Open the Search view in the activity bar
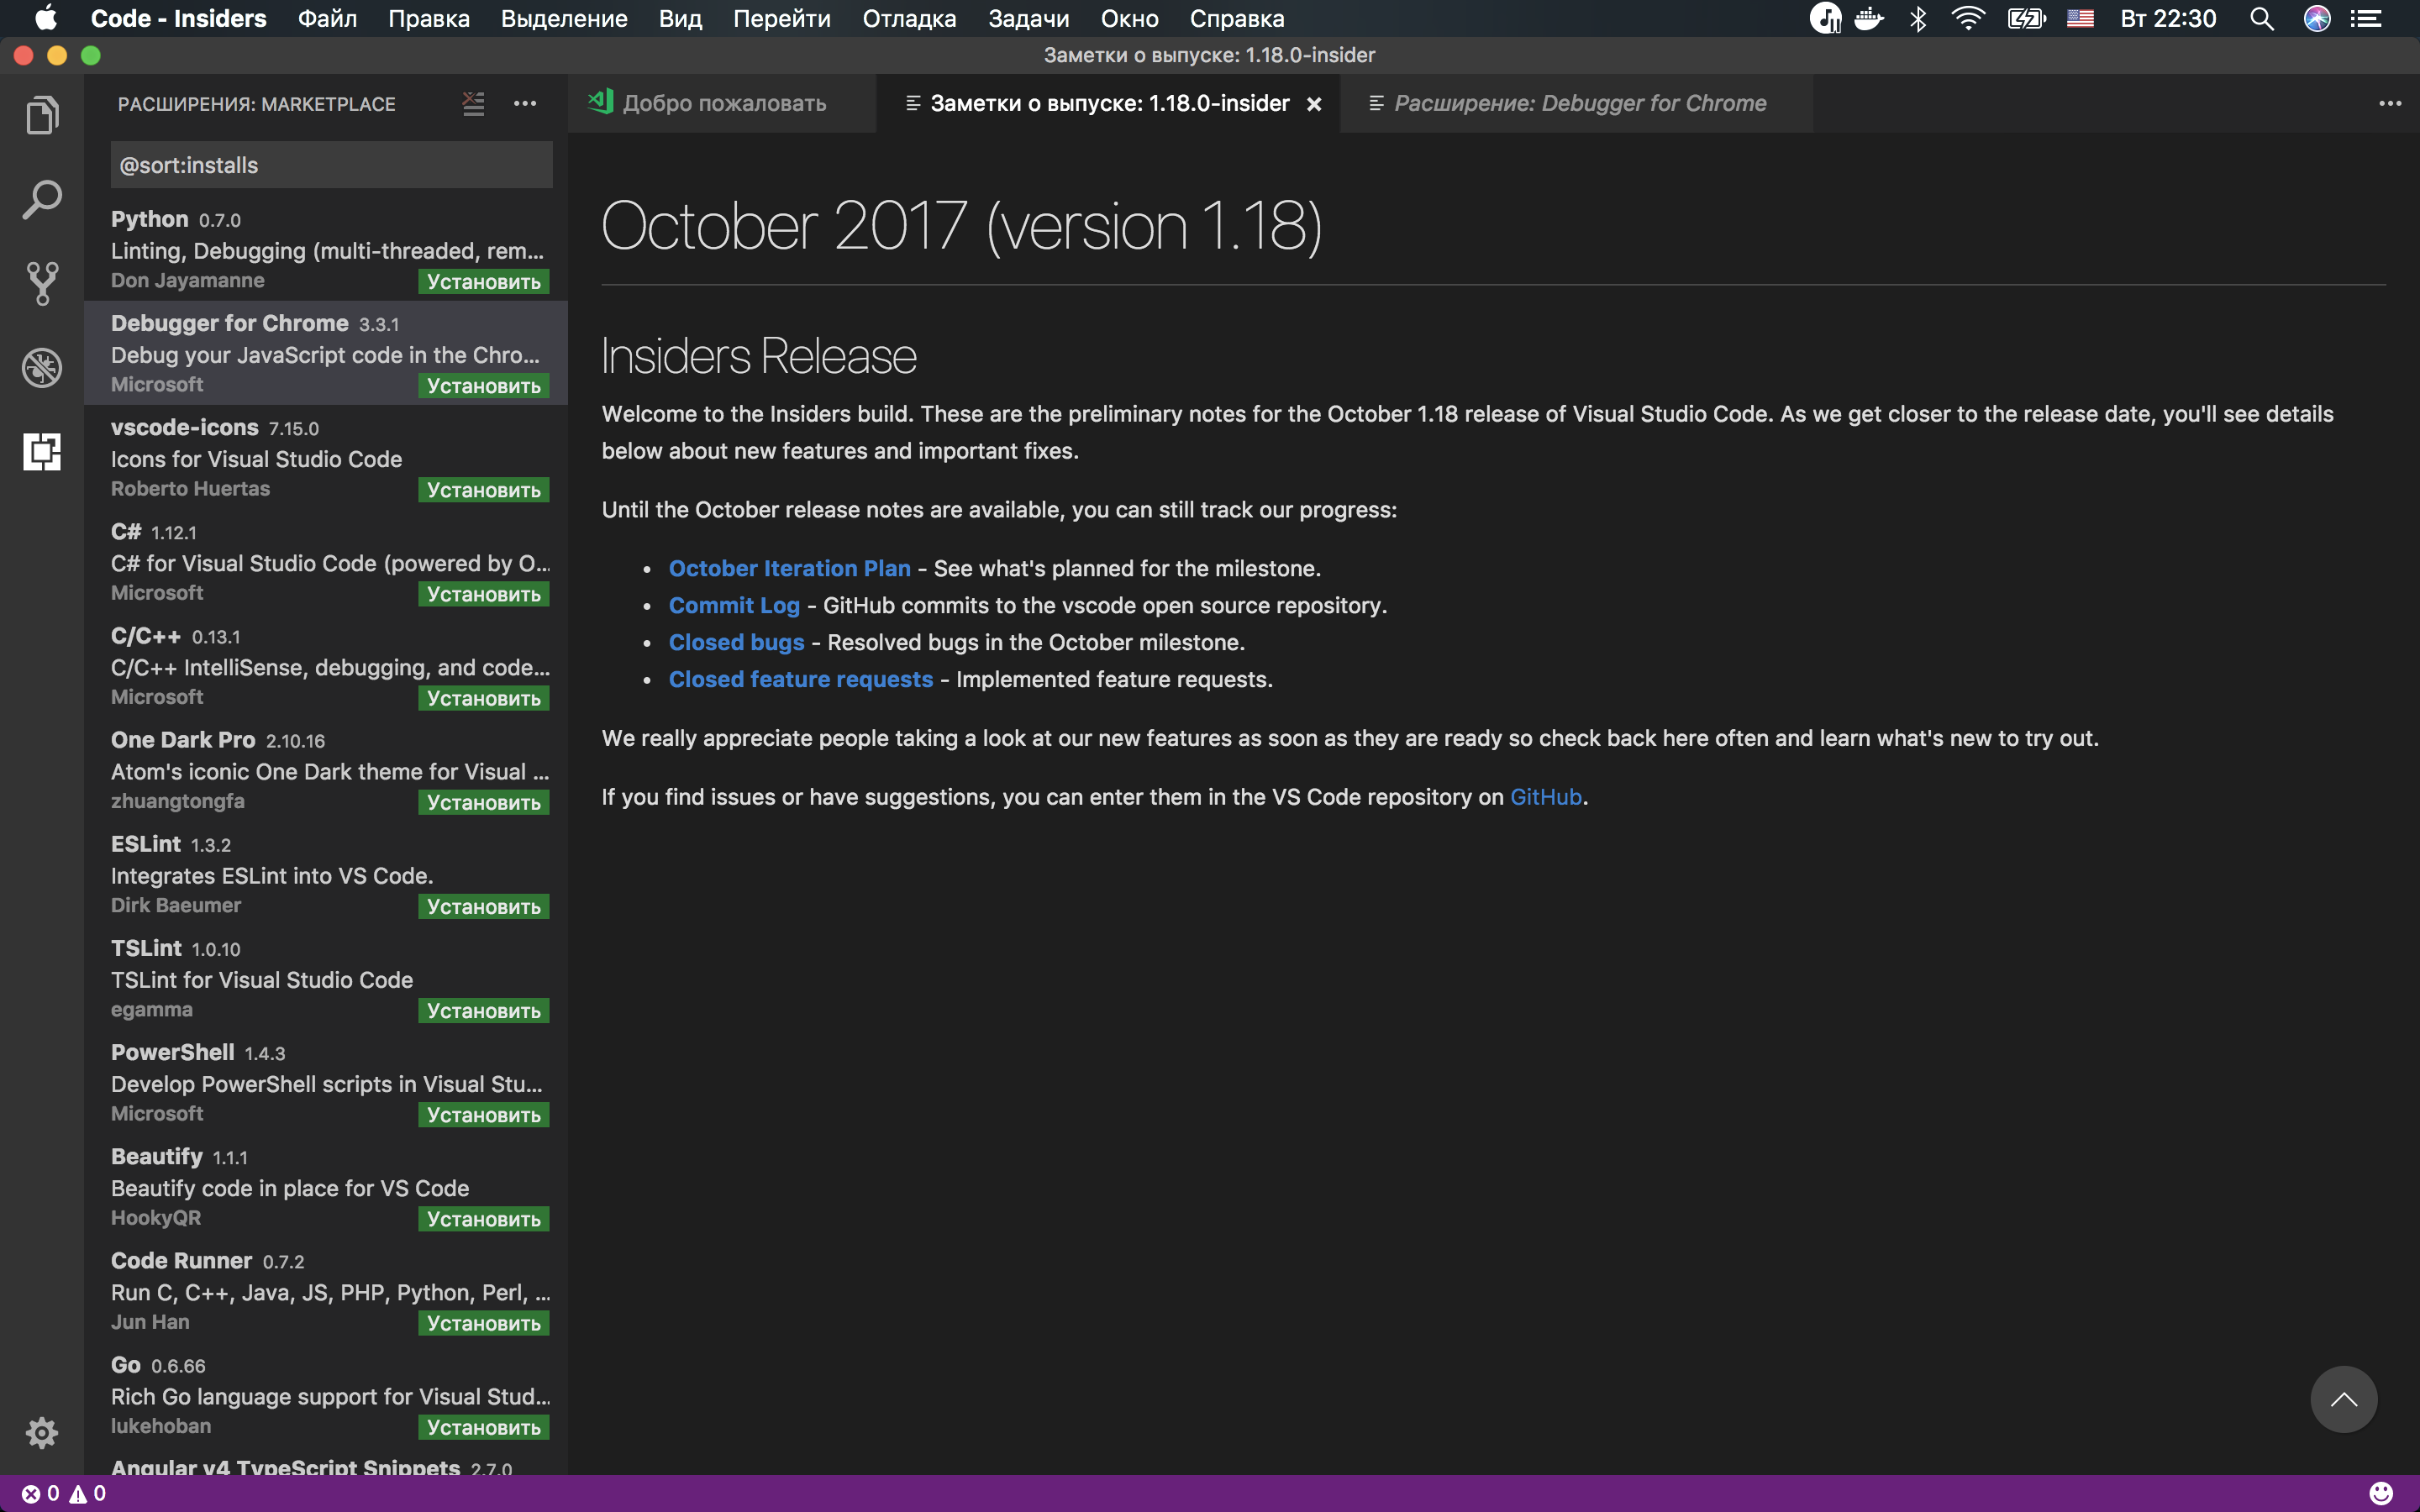The height and width of the screenshot is (1512, 2420). click(42, 199)
